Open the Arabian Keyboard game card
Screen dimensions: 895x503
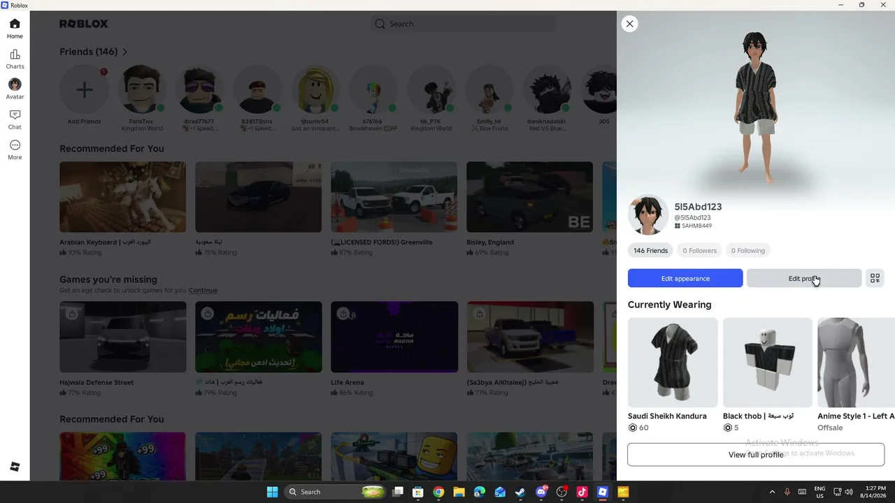123,210
